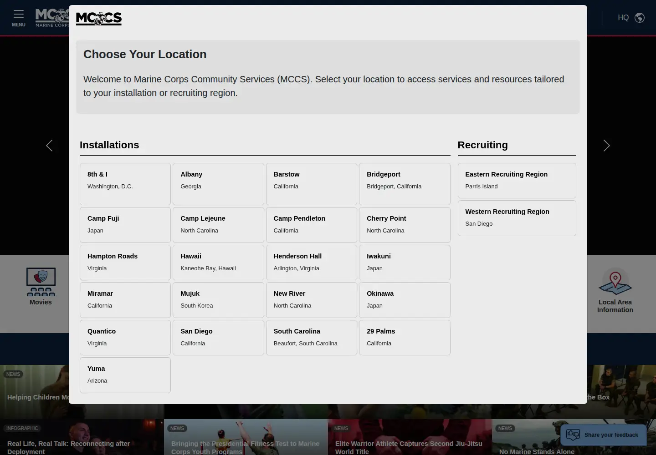656x455 pixels.
Task: Go to previous carousel slide arrow
Action: pyautogui.click(x=49, y=146)
